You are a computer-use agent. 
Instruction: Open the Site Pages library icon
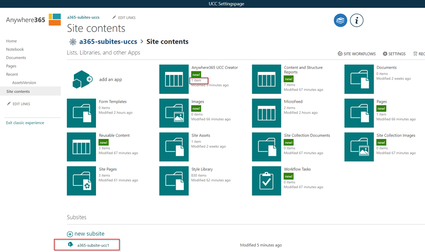coord(81,181)
